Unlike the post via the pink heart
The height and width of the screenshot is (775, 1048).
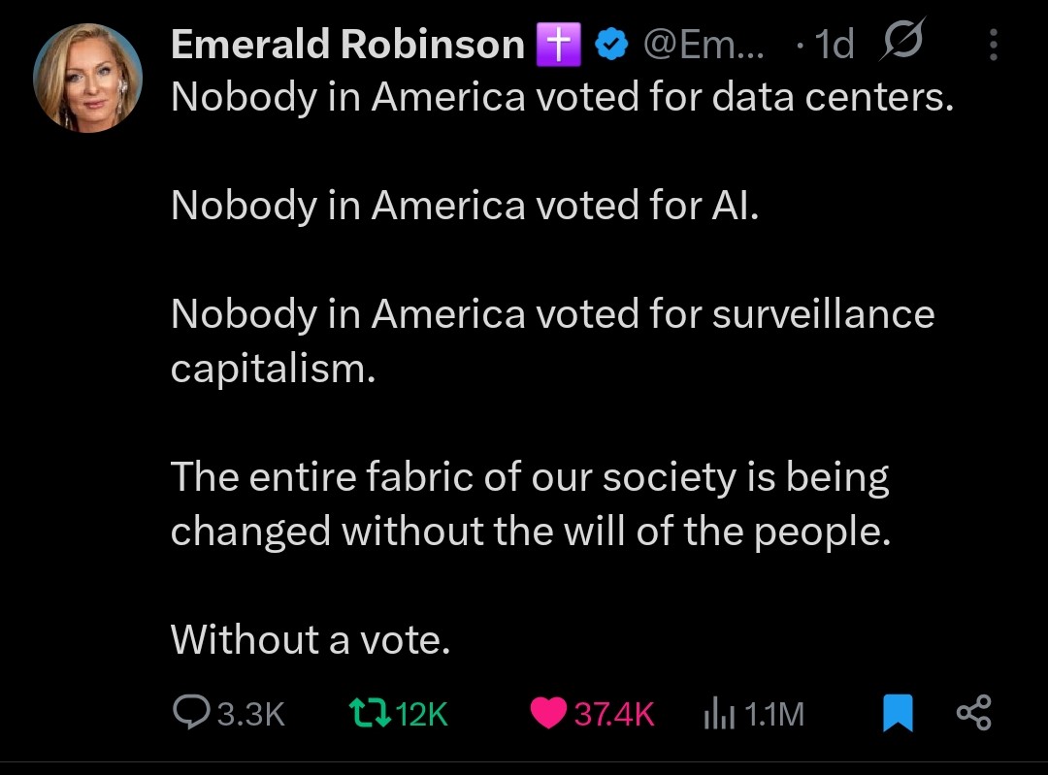pos(548,713)
